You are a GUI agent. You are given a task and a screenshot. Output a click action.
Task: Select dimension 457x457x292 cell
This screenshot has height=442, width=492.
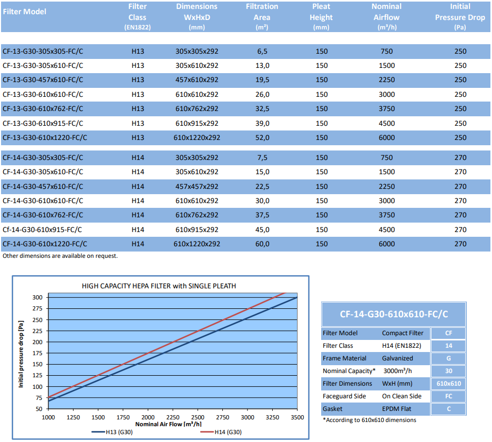tap(197, 187)
